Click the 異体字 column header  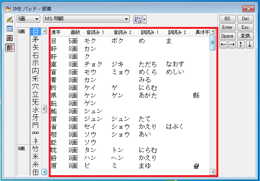click(x=202, y=32)
